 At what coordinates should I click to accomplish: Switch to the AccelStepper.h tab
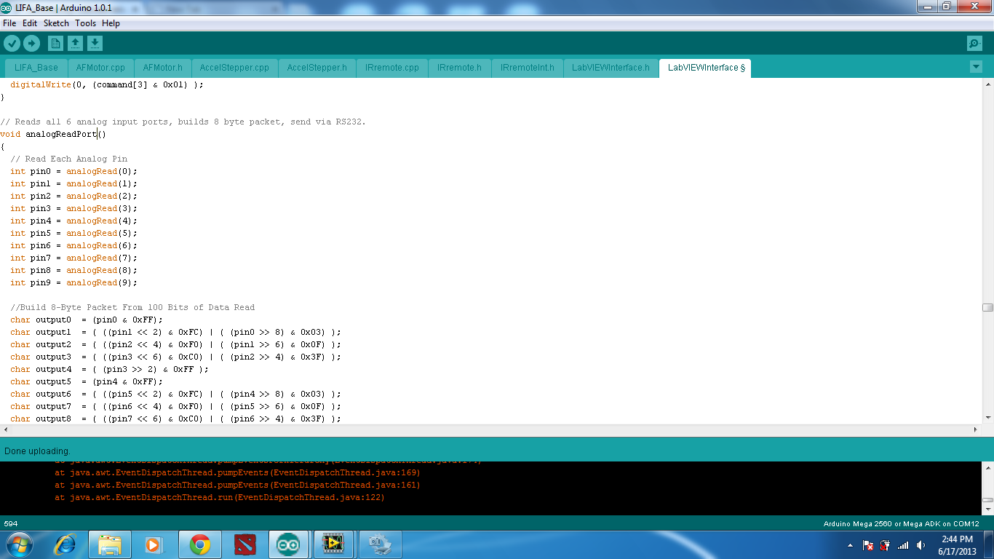(x=317, y=68)
